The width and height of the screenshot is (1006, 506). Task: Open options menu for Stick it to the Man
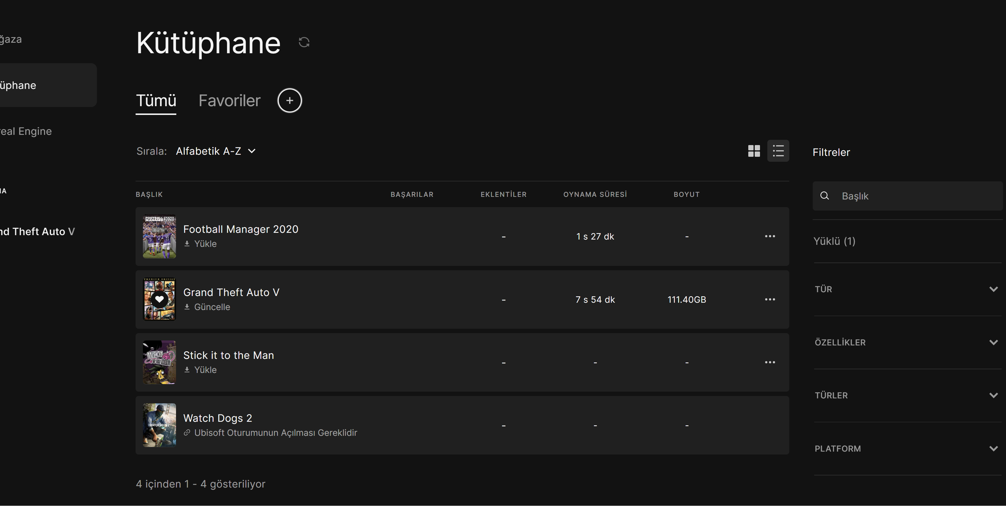[x=770, y=362]
